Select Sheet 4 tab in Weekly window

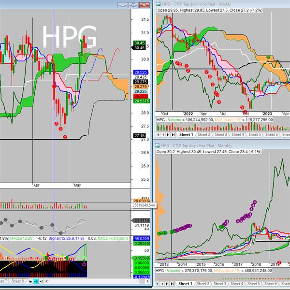(x=238, y=134)
